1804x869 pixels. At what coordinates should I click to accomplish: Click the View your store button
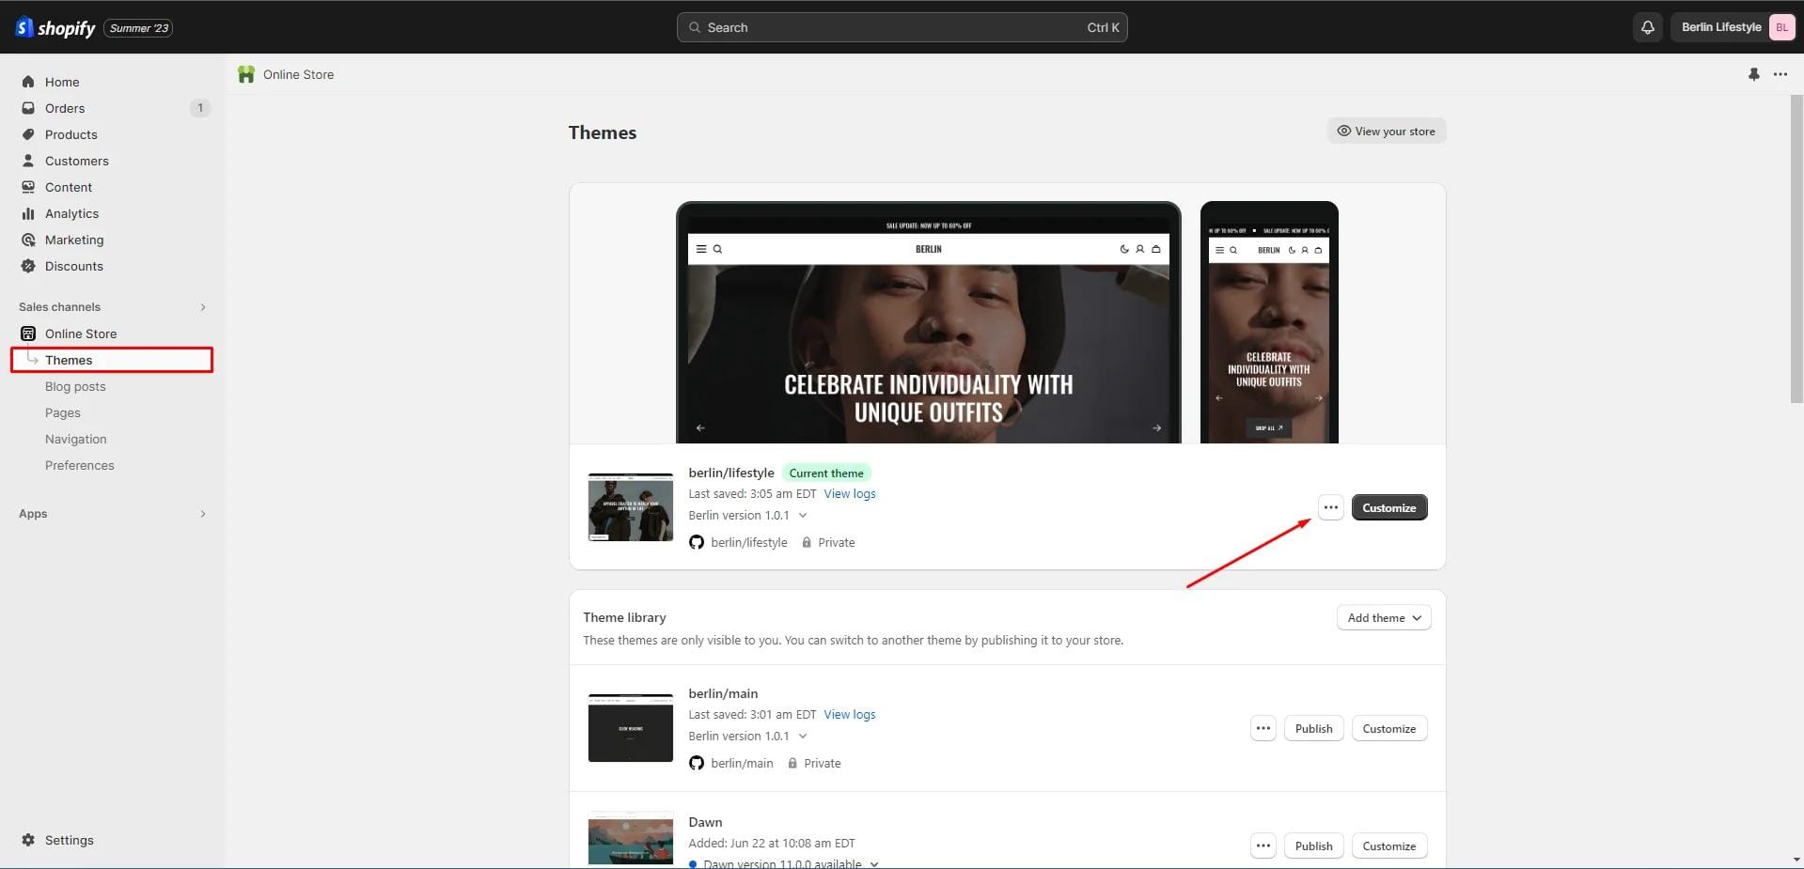[x=1386, y=131]
